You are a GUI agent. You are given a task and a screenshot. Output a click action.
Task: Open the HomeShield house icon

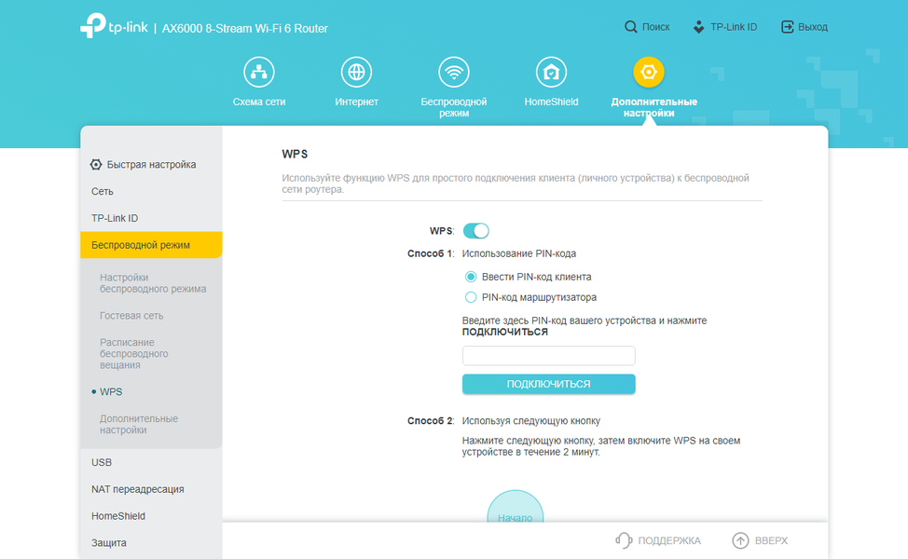click(x=551, y=72)
